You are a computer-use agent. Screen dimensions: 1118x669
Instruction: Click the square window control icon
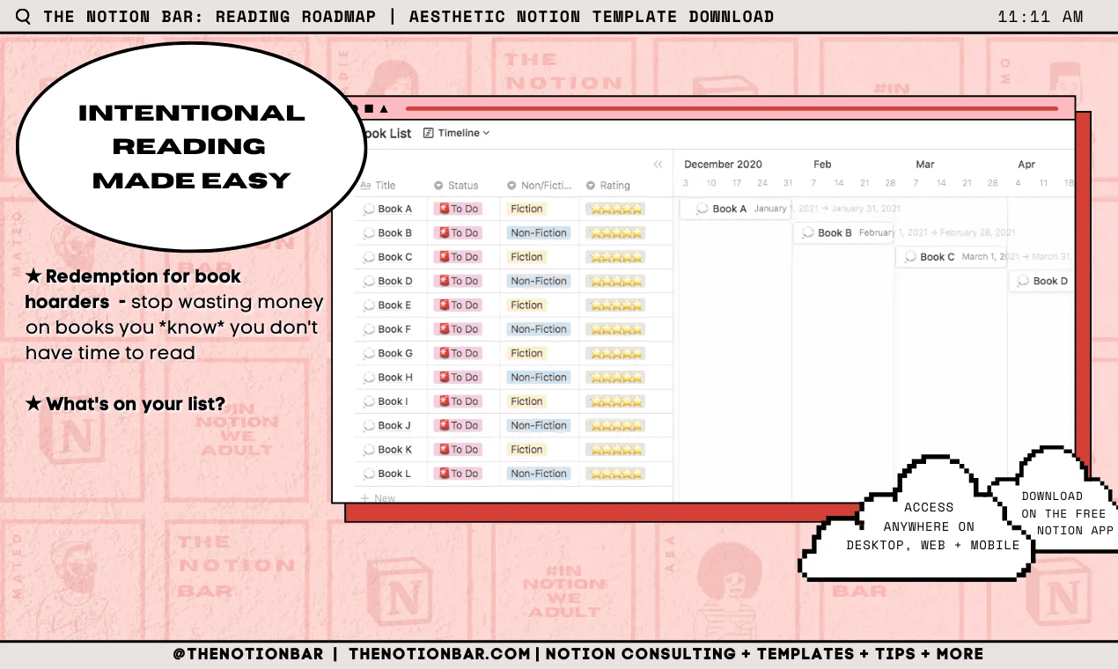[369, 109]
